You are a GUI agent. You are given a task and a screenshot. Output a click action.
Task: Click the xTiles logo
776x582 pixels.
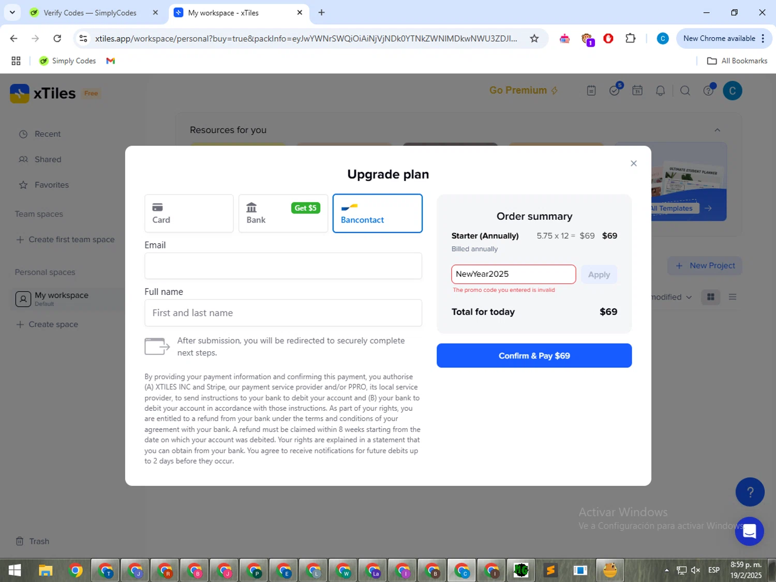42,93
